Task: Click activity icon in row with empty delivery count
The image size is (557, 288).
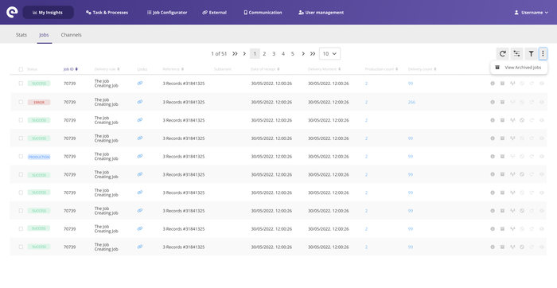Action: (512, 120)
